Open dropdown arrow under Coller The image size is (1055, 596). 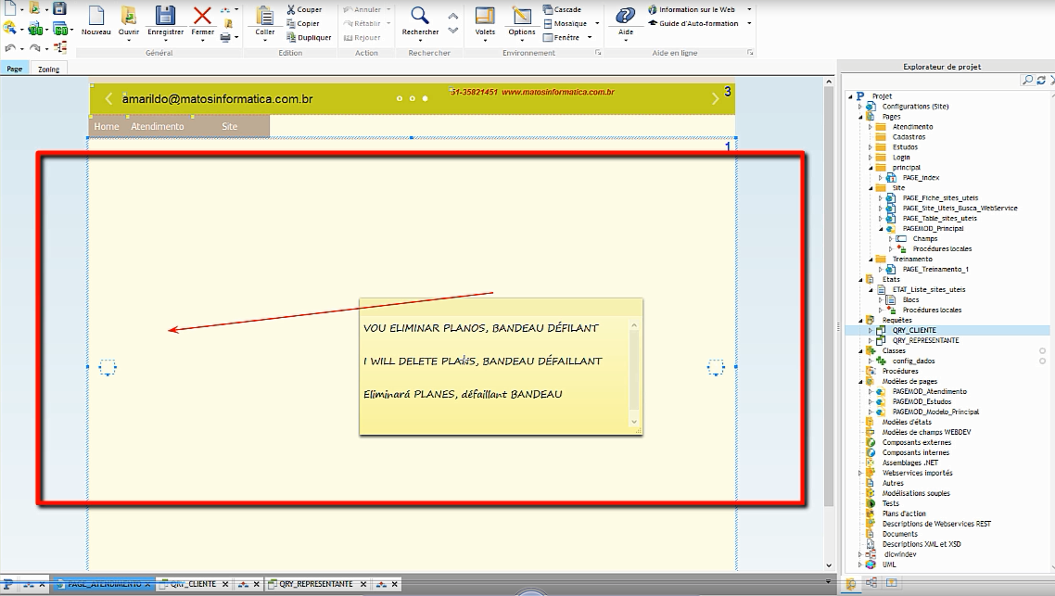pyautogui.click(x=265, y=41)
